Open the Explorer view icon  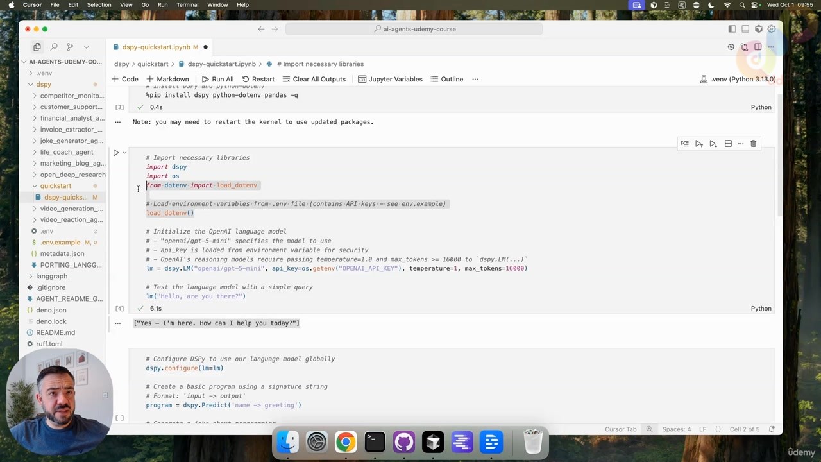coord(37,47)
